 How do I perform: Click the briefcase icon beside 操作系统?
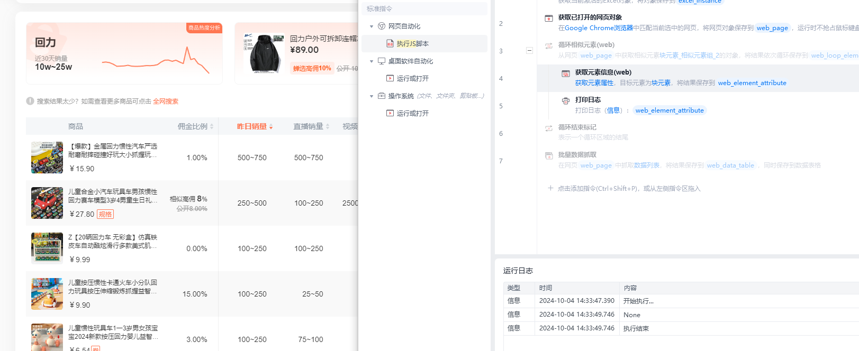pyautogui.click(x=382, y=96)
